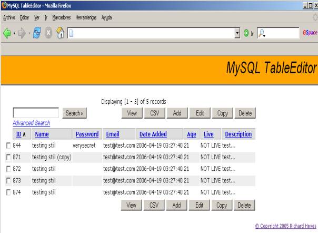This screenshot has width=318, height=233.
Task: Focus the URL address field
Action: [x=154, y=33]
